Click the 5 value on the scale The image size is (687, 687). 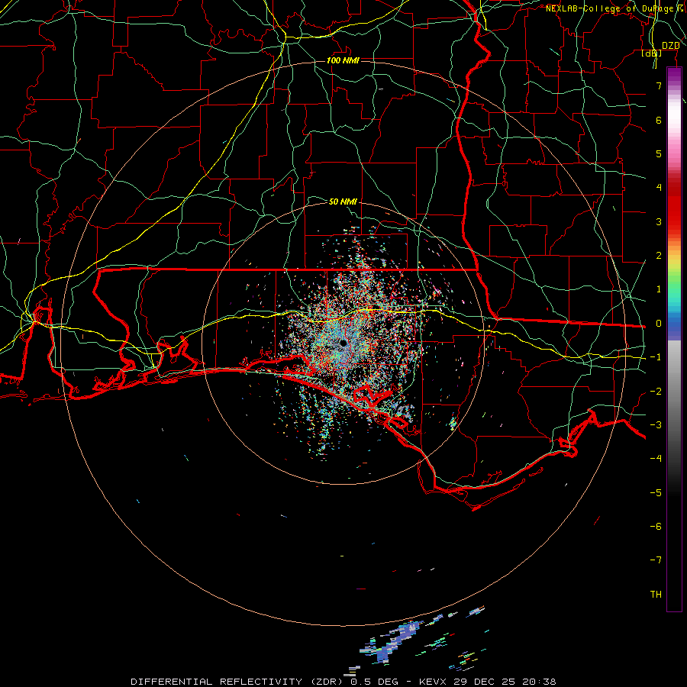coord(659,153)
